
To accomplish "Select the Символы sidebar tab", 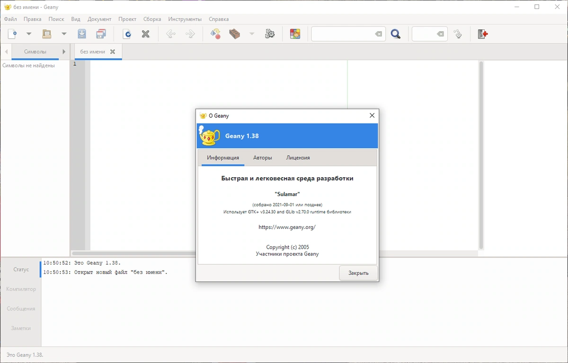I will [x=35, y=52].
